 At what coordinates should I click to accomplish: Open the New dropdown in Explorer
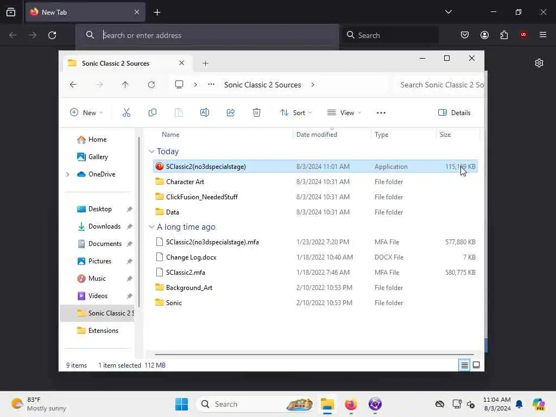point(86,113)
